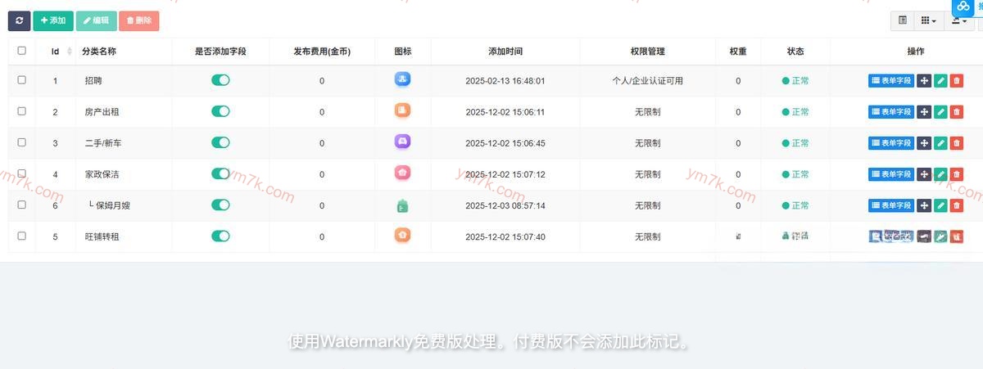
Task: Click the green edit pencil for 房产出租 row
Action: click(x=940, y=112)
